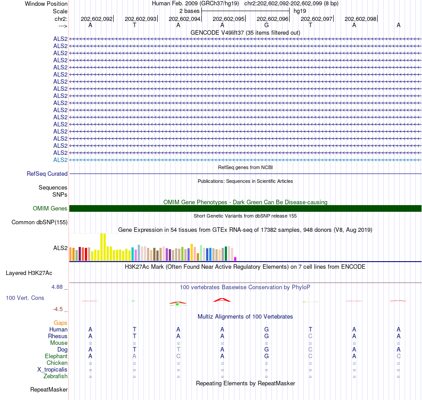The height and width of the screenshot is (400, 422).
Task: Click the Elephant alignment row label
Action: coord(56,356)
